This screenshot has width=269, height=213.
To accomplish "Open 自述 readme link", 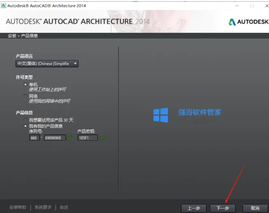I will 64,207.
